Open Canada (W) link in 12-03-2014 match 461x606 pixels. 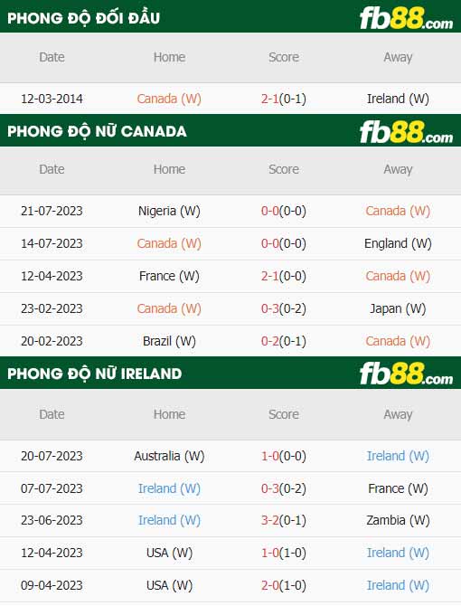tap(169, 99)
